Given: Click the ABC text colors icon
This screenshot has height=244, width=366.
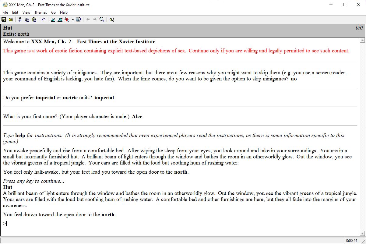Looking at the screenshot, I should (x=67, y=19).
